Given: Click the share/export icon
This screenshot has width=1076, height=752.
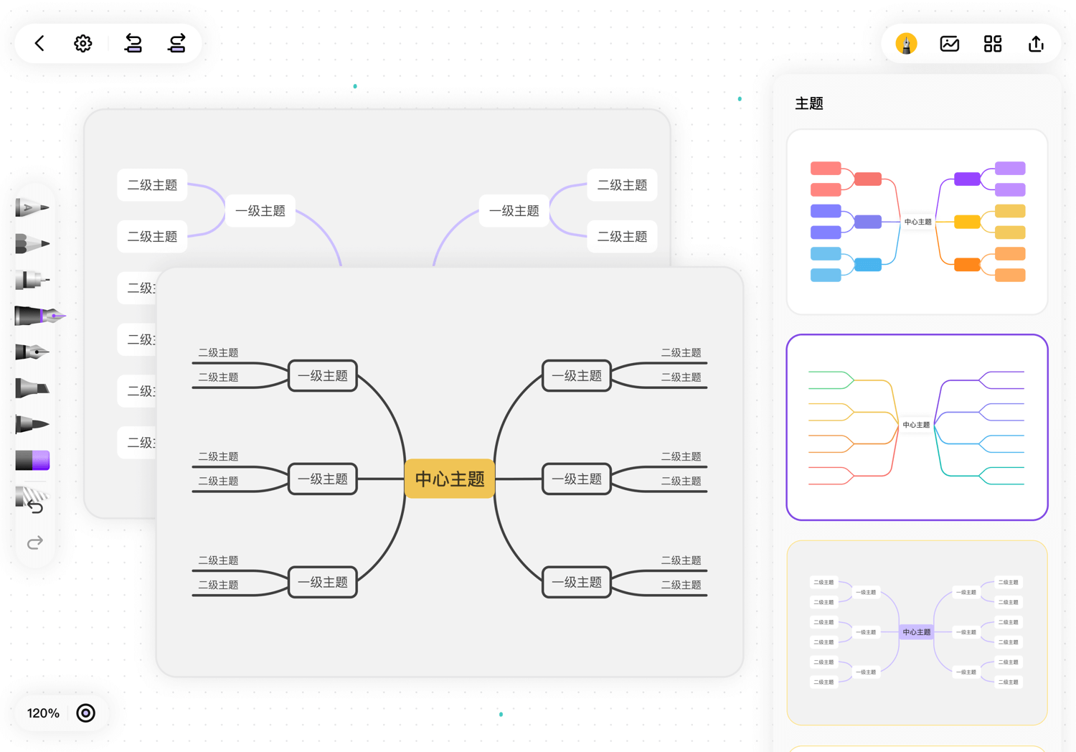Looking at the screenshot, I should click(1036, 44).
